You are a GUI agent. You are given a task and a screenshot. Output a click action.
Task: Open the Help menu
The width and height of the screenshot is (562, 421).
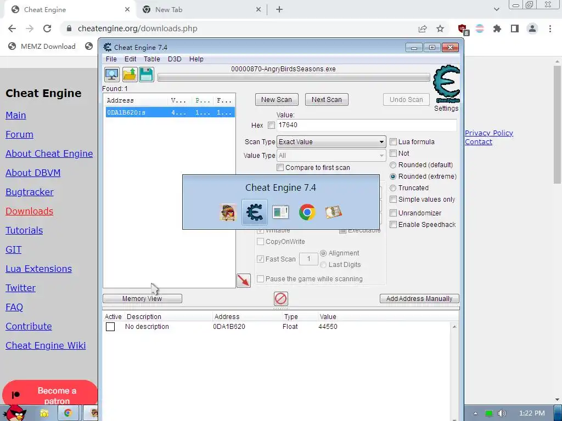[196, 59]
